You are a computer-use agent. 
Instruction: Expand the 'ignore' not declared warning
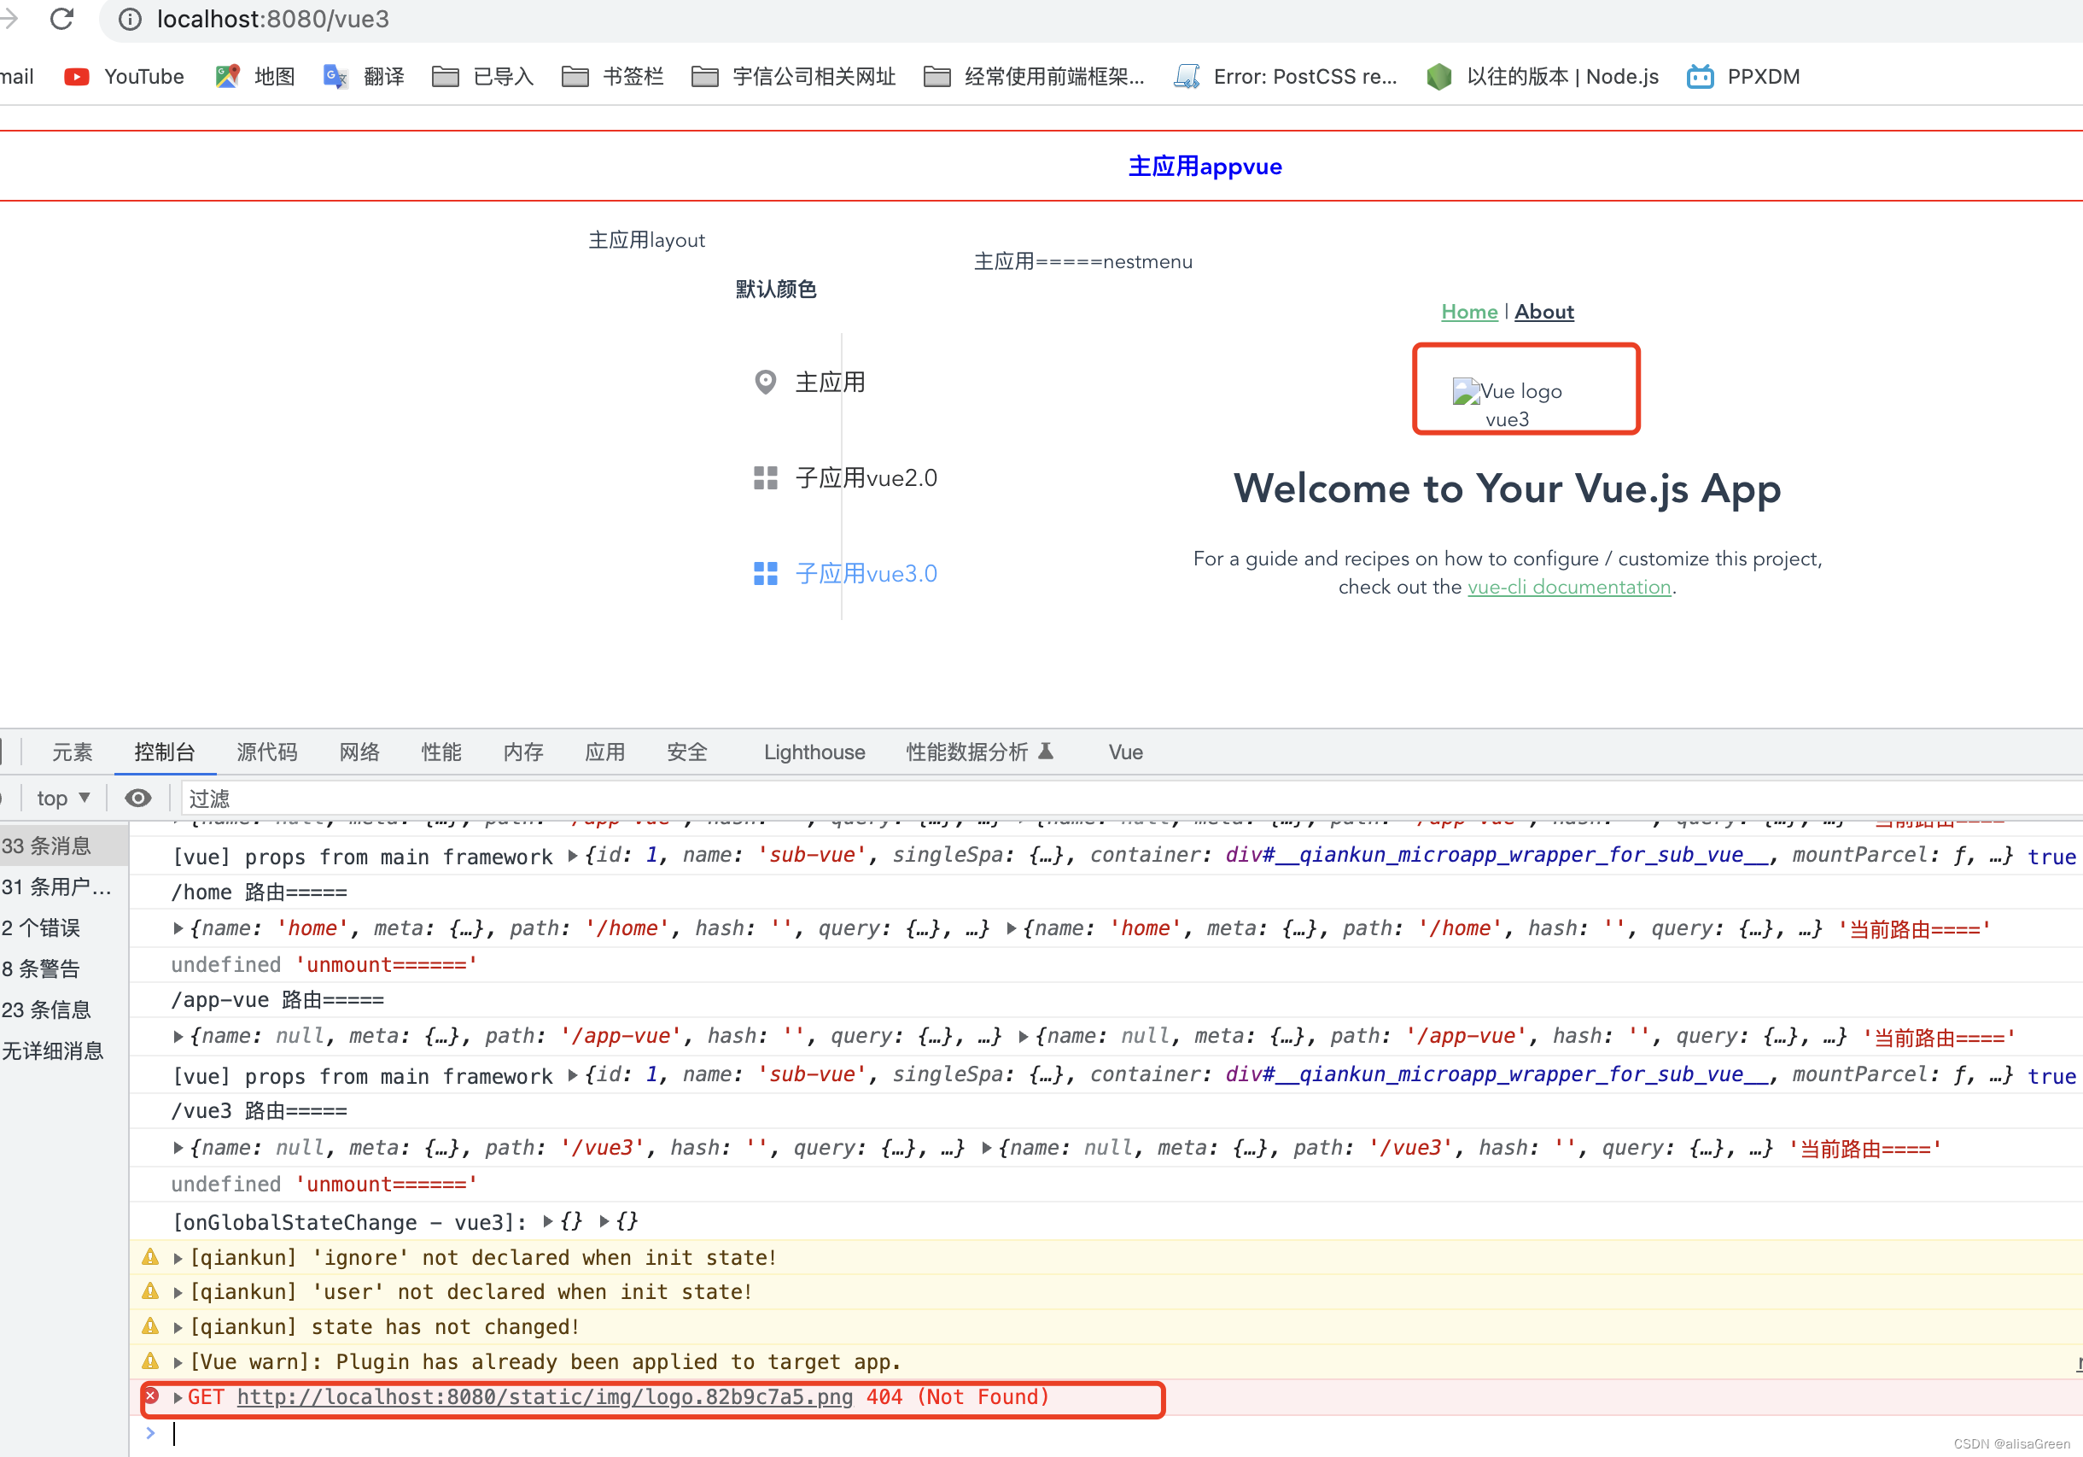178,1258
